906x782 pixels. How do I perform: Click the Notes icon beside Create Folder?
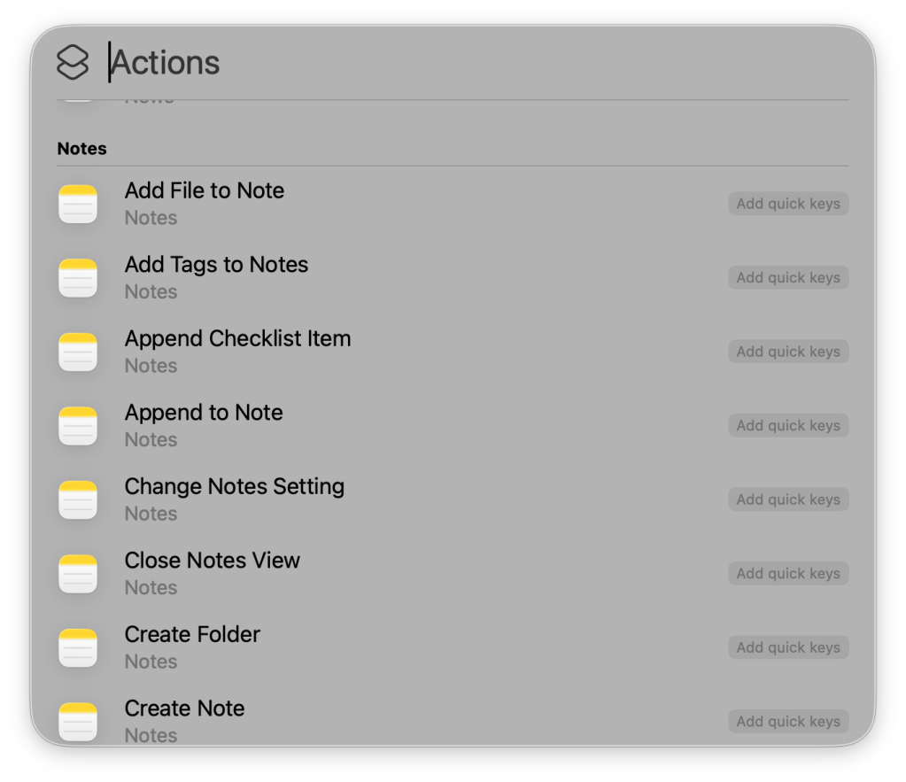(x=78, y=647)
